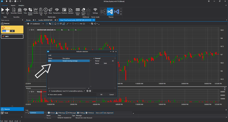Switch to the Import ribbon tab

13,5
